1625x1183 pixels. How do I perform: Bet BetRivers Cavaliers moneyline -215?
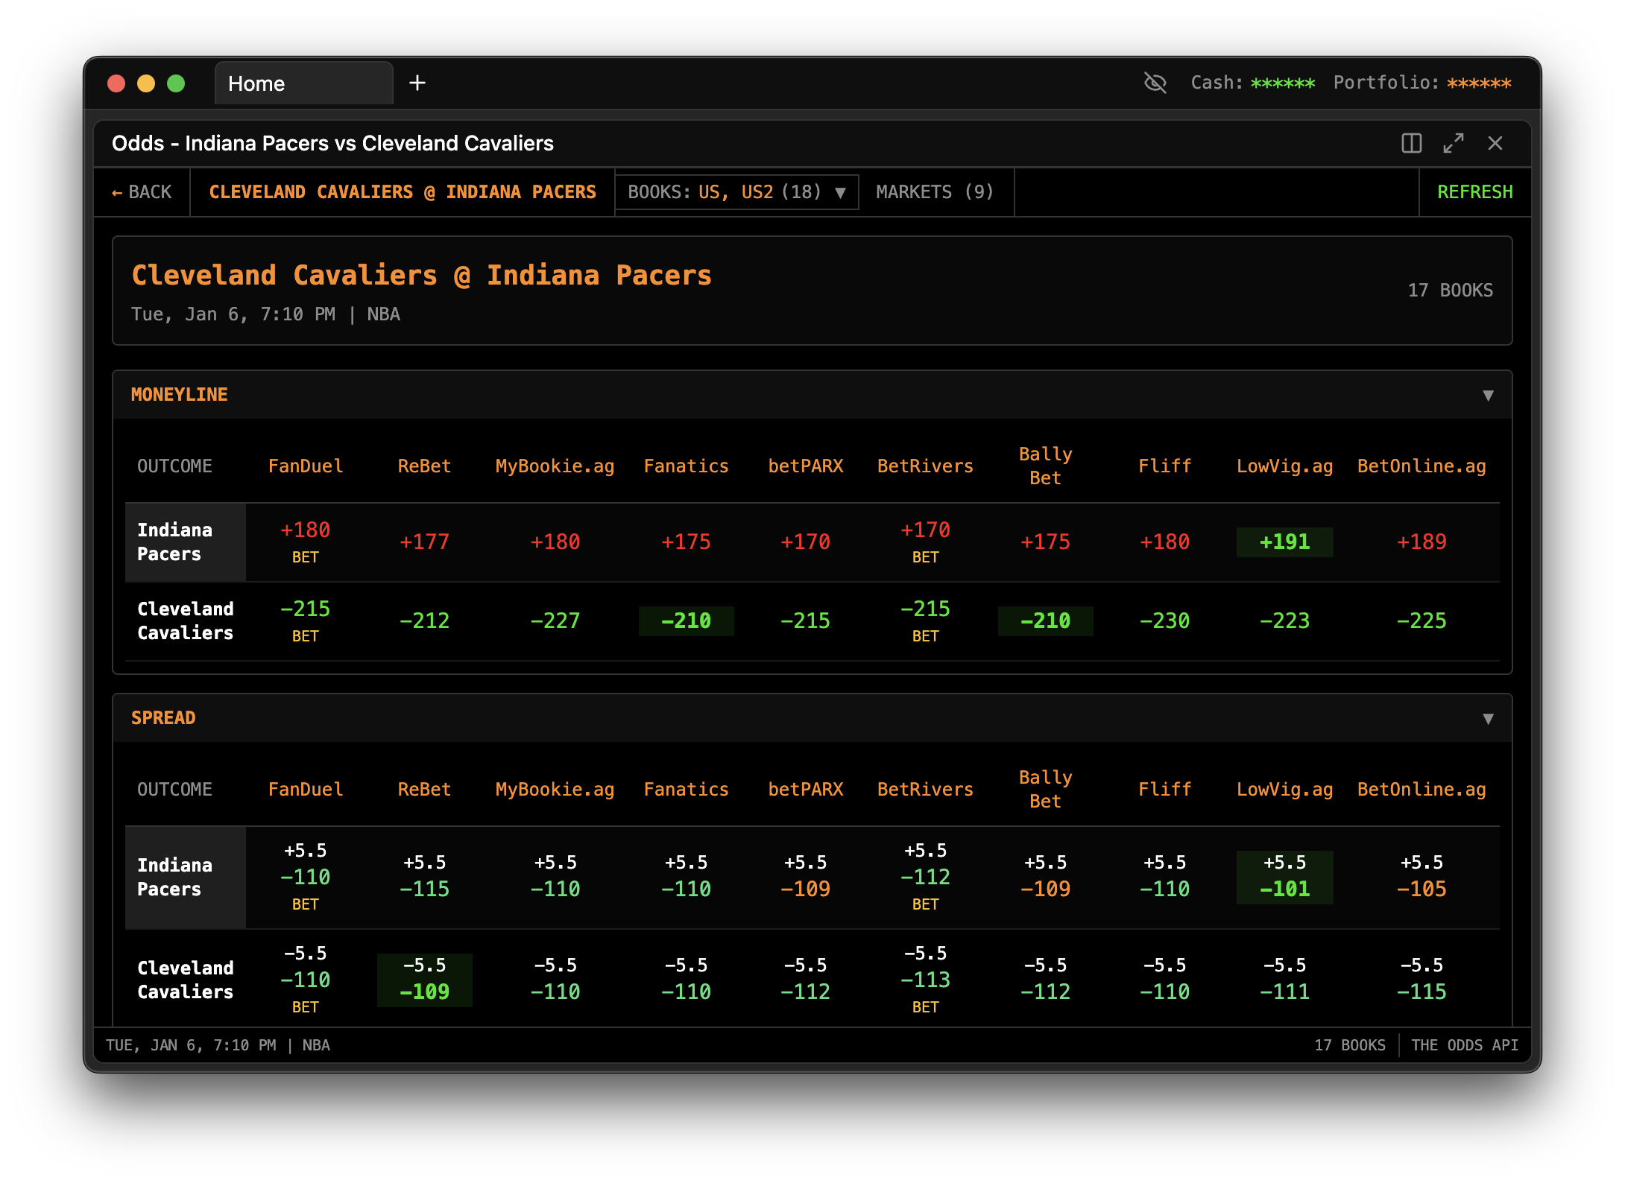click(925, 635)
